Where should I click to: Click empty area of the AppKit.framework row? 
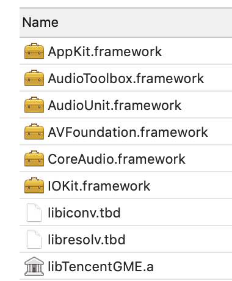pos(197,51)
